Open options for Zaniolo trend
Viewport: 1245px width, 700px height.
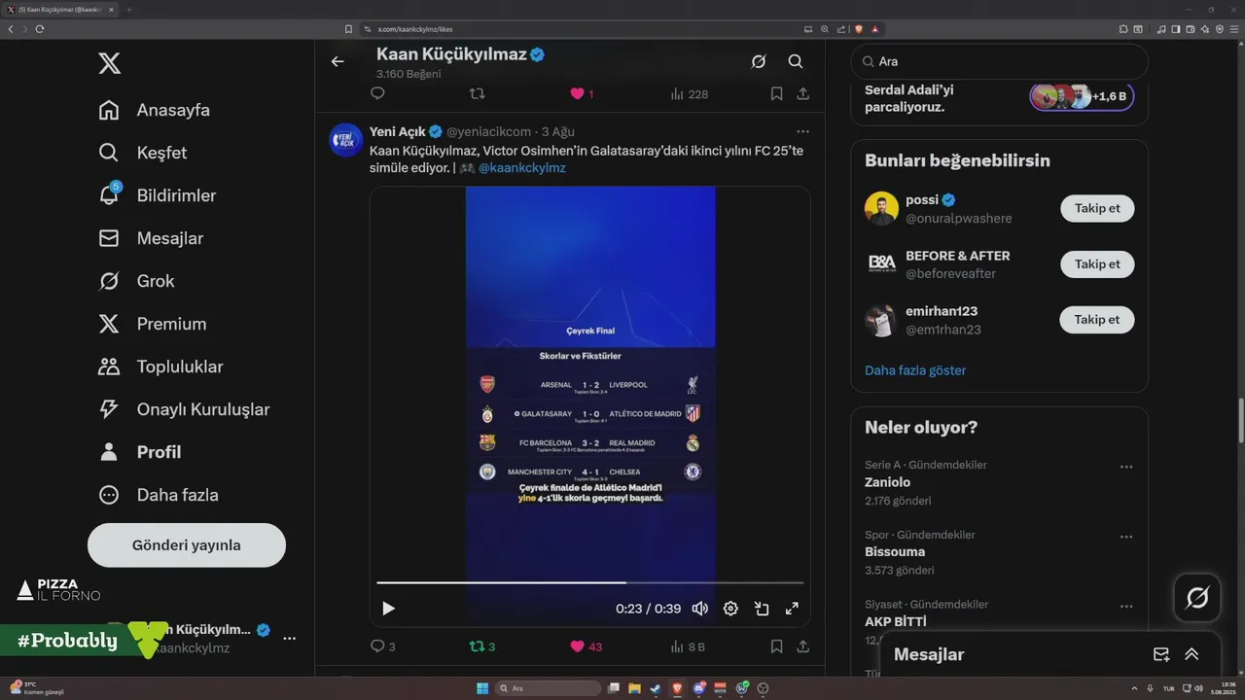[1126, 467]
